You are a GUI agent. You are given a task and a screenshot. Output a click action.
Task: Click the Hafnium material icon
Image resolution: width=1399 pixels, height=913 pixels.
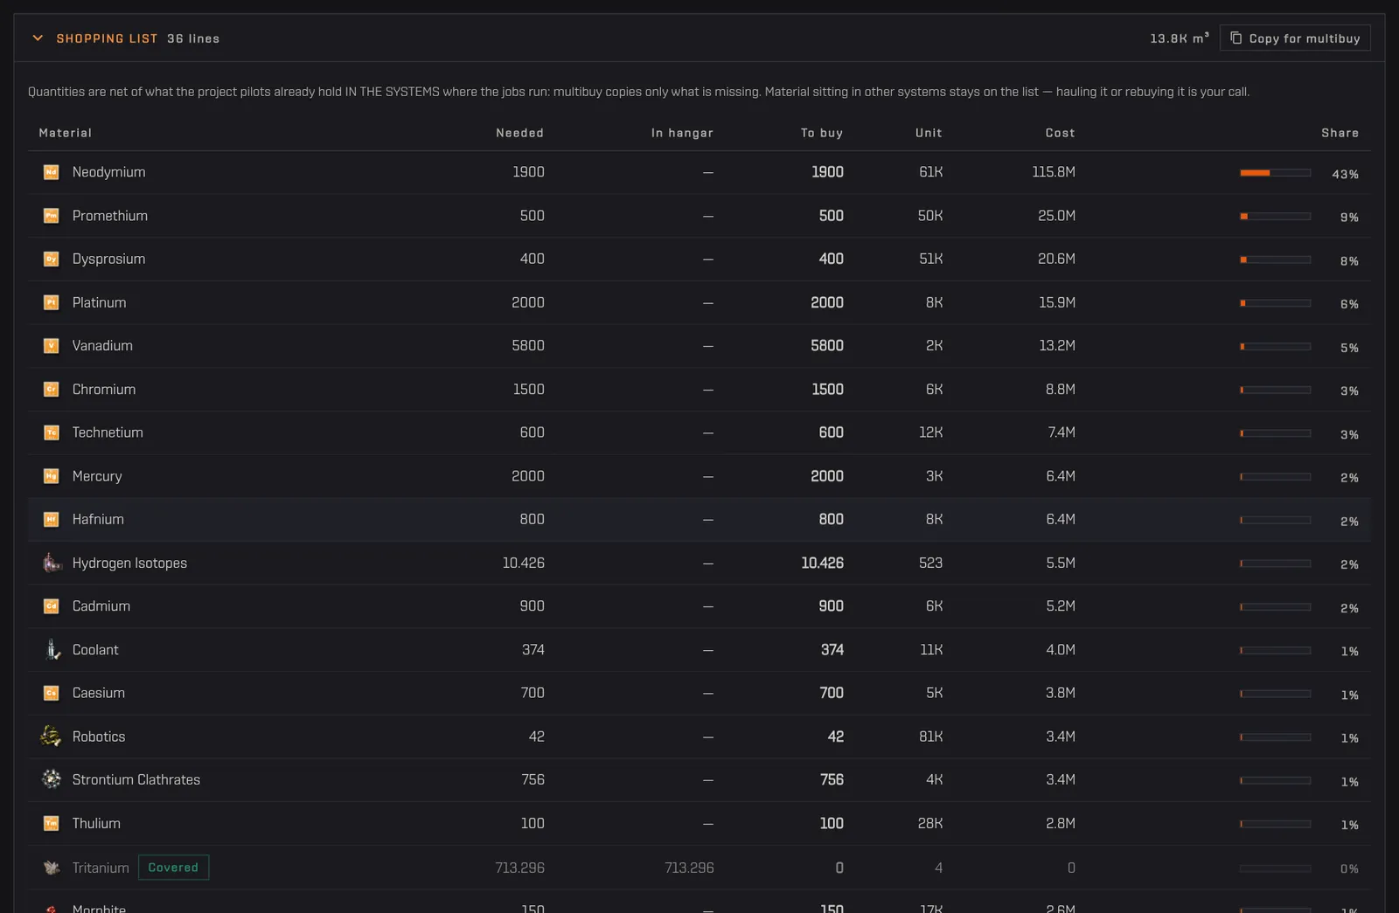(x=52, y=520)
